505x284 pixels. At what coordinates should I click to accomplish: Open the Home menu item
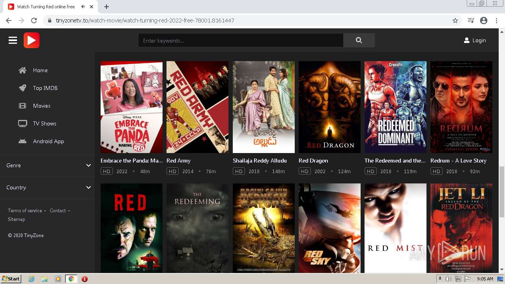[x=40, y=70]
